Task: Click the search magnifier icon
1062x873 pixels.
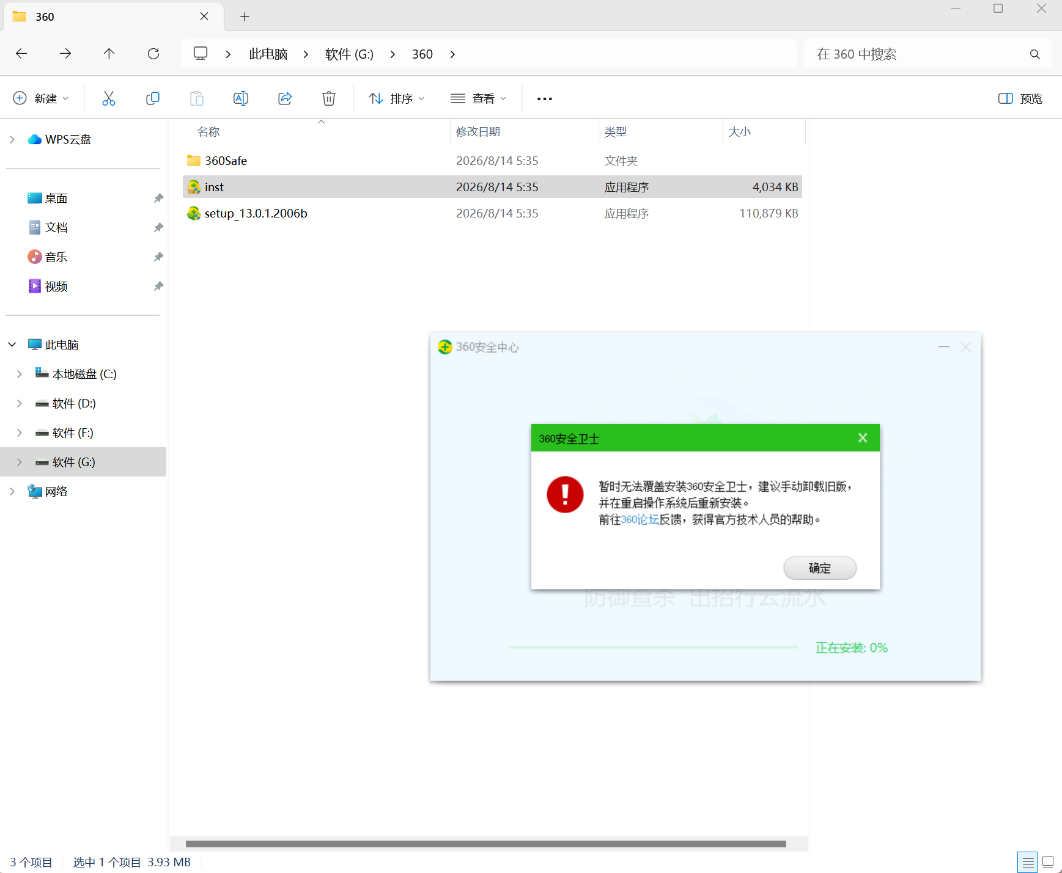Action: 1035,54
